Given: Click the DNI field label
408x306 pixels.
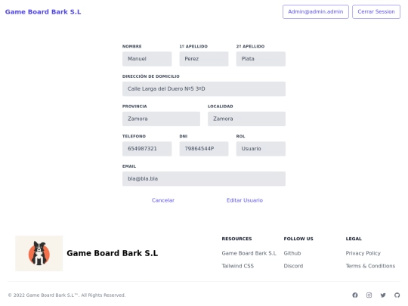Looking at the screenshot, I should (184, 136).
